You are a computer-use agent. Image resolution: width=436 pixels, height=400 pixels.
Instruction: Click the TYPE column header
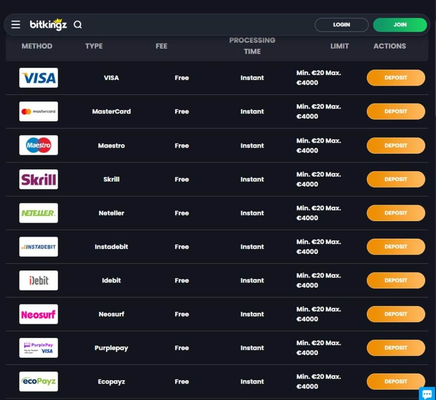coord(94,46)
